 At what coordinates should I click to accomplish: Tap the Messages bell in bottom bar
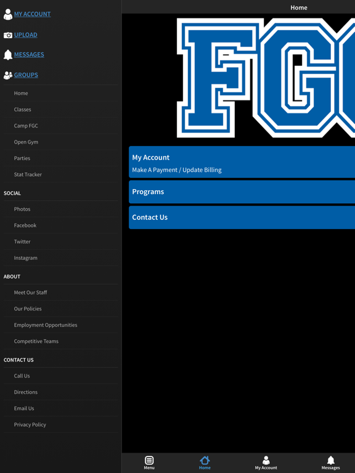point(331,460)
